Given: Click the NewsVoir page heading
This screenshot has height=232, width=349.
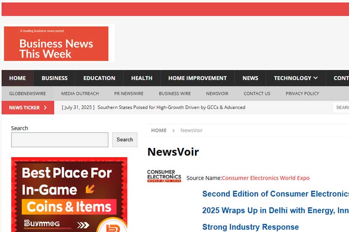Looking at the screenshot, I should (173, 152).
